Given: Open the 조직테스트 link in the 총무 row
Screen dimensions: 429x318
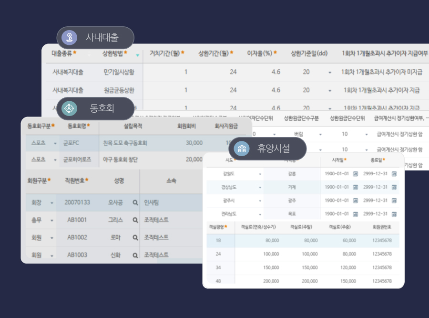Looking at the screenshot, I should [x=156, y=220].
